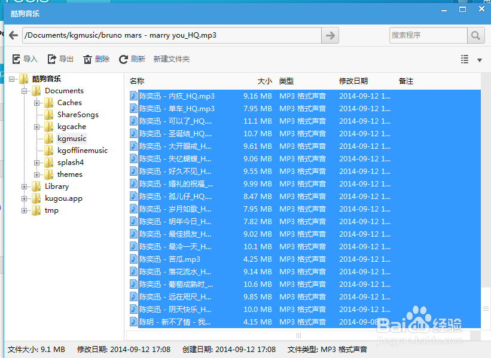Click the music file icon of 单车_HQ.mp3
491x358 pixels.
(x=134, y=108)
